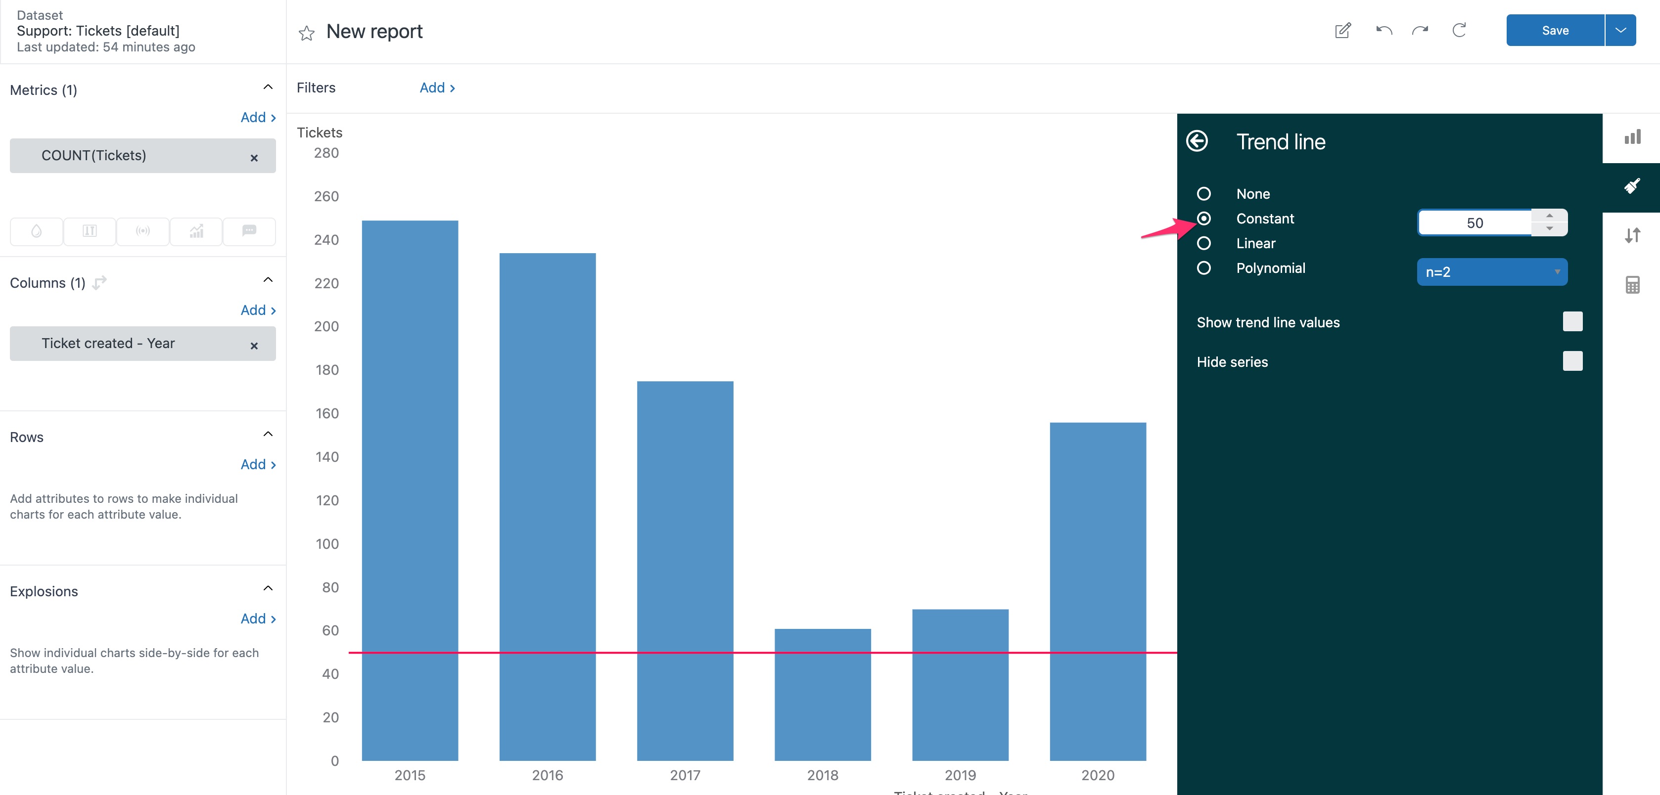
Task: Enable the Hide series checkbox
Action: pos(1572,361)
